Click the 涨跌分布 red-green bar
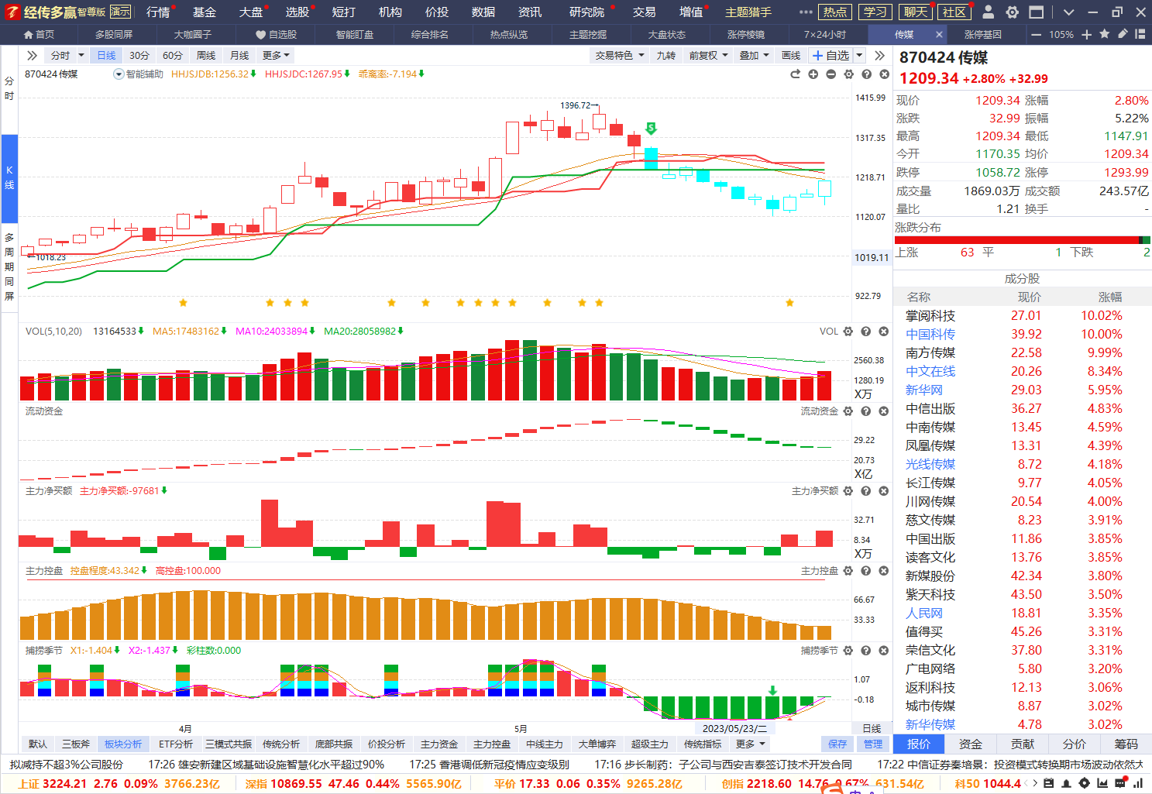 click(x=1022, y=240)
